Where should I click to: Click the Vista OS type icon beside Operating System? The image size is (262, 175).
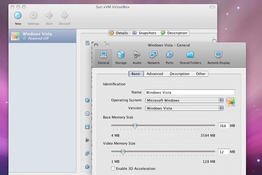pos(230,102)
